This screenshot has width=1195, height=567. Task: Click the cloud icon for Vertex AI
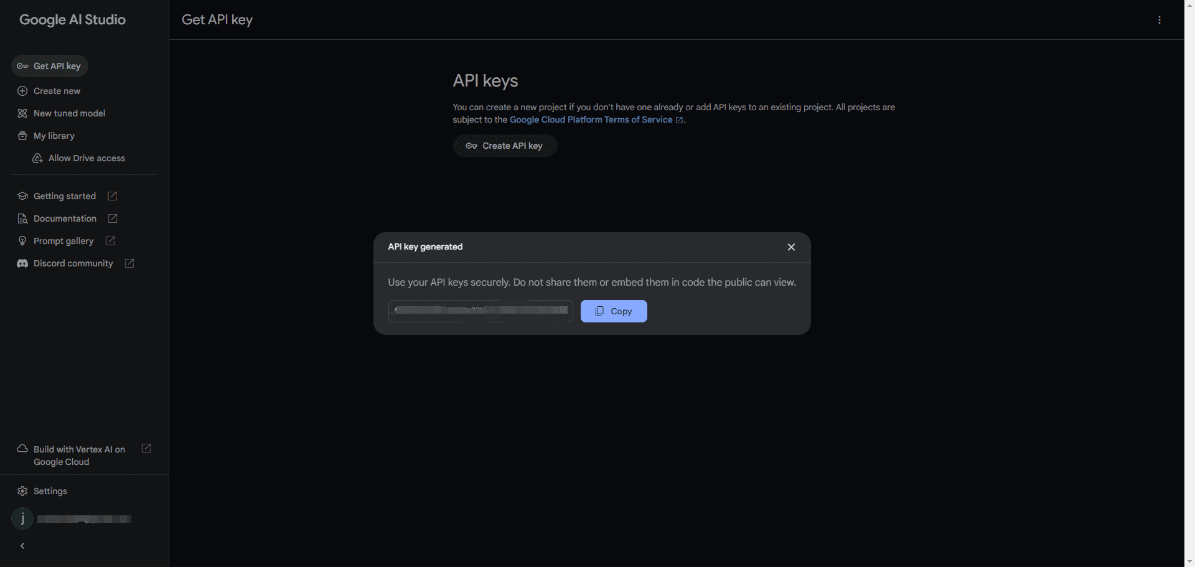(22, 448)
